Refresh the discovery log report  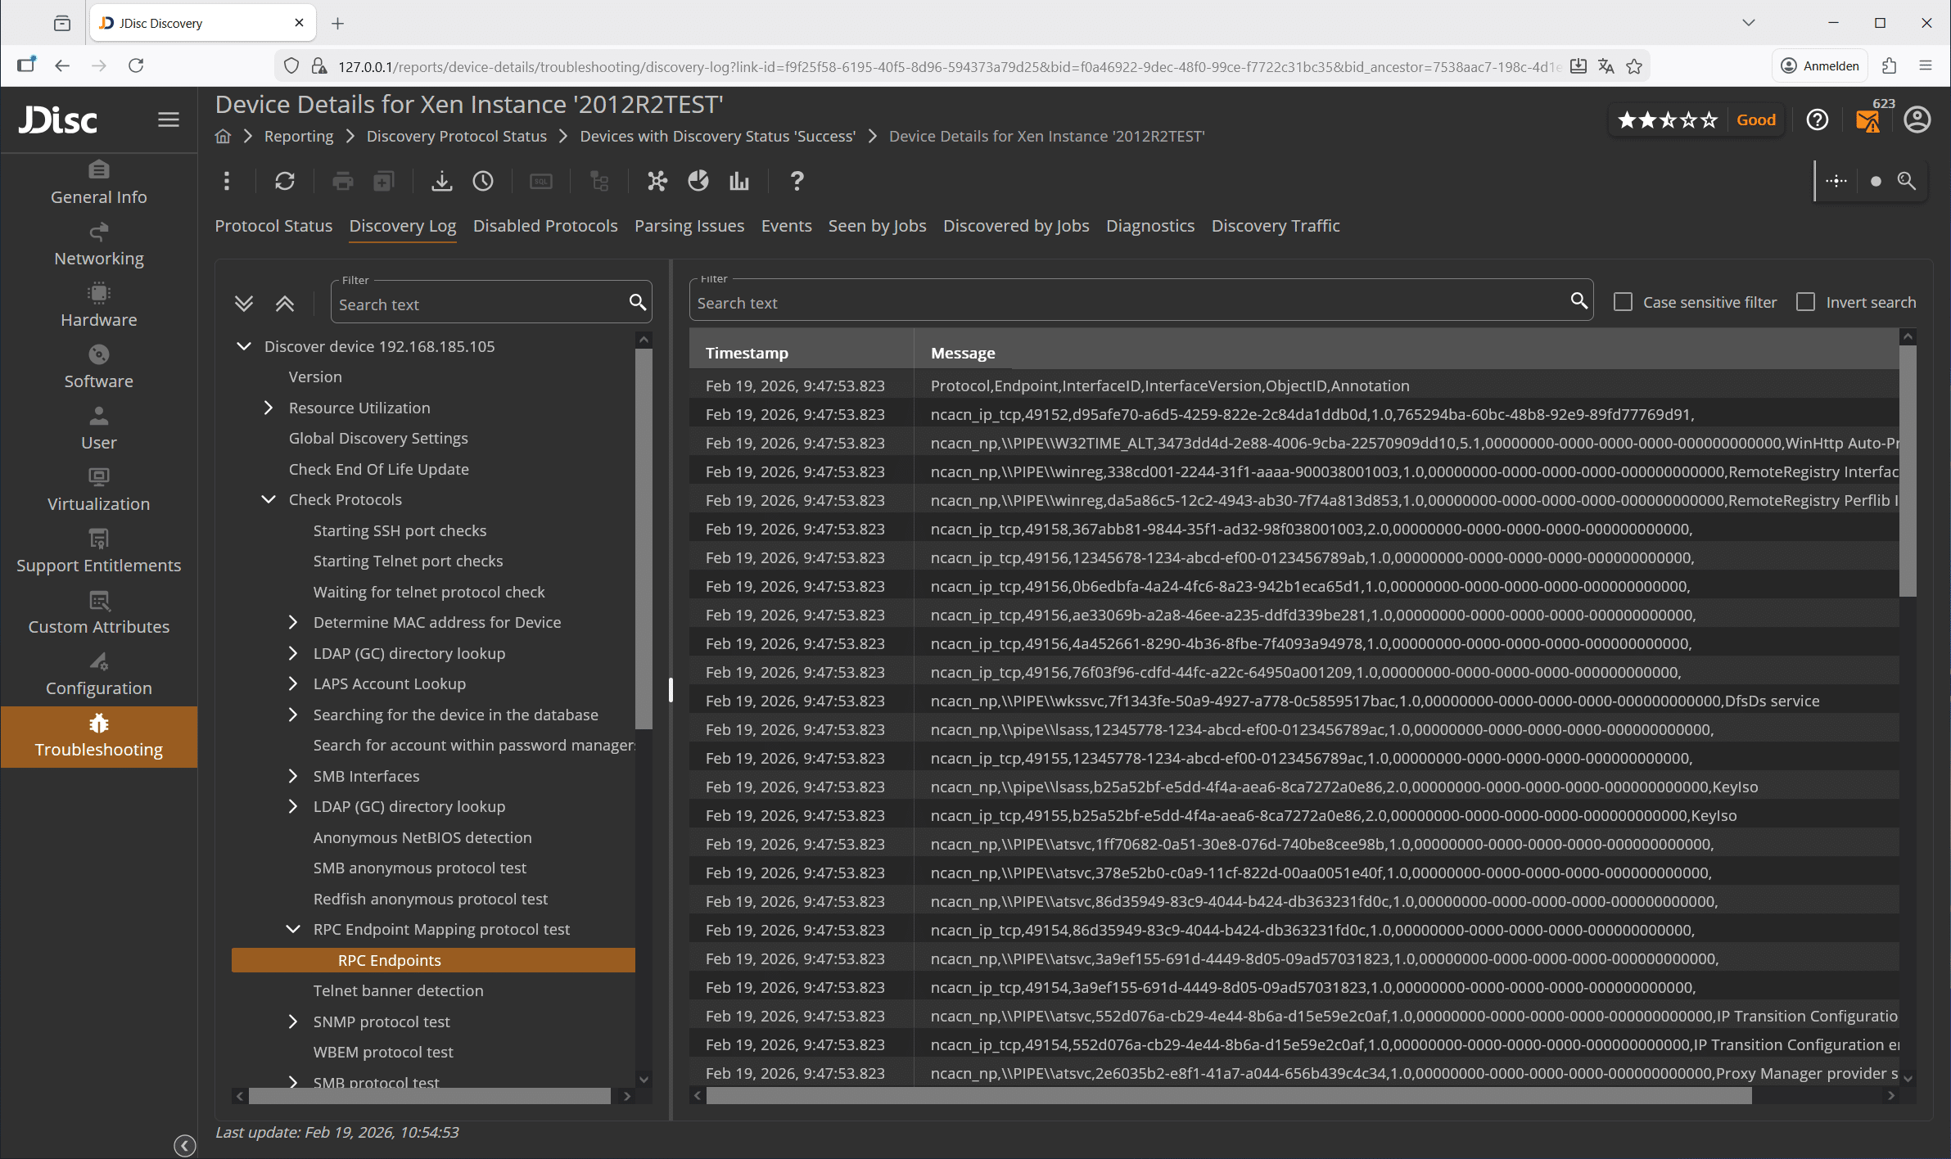(x=284, y=181)
